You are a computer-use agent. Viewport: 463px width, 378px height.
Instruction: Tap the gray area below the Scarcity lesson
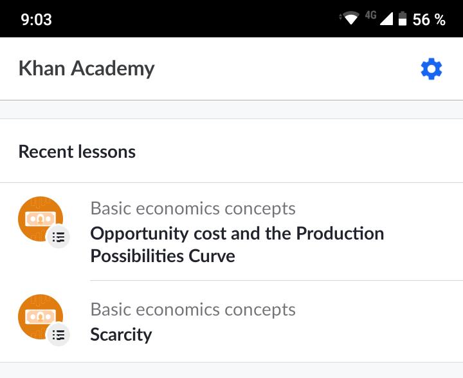pyautogui.click(x=232, y=370)
